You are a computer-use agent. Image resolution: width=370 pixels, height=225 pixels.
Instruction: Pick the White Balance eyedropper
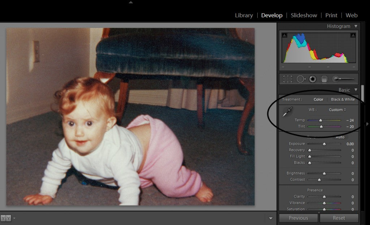pos(288,112)
